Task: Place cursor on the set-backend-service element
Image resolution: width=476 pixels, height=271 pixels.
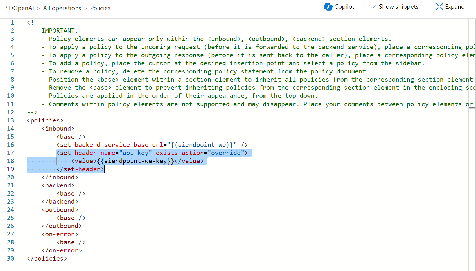Action: [95, 145]
